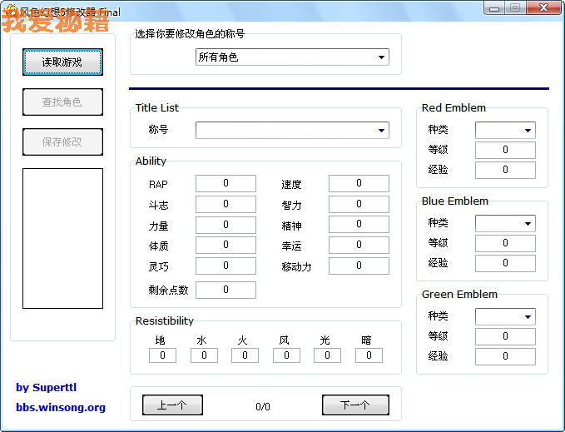Open the 所有角色 character dropdown
Screen dimensions: 565x432
[292, 57]
